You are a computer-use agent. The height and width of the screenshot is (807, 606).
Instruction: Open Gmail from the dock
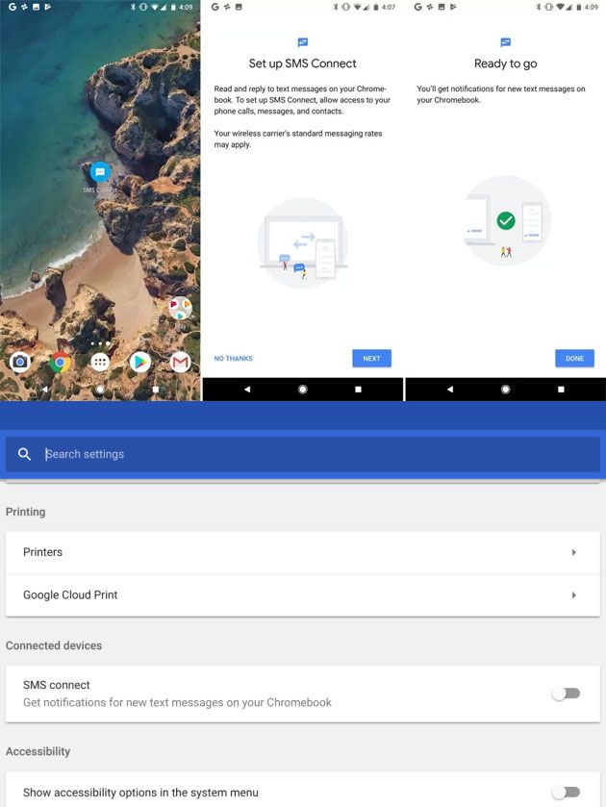(180, 362)
